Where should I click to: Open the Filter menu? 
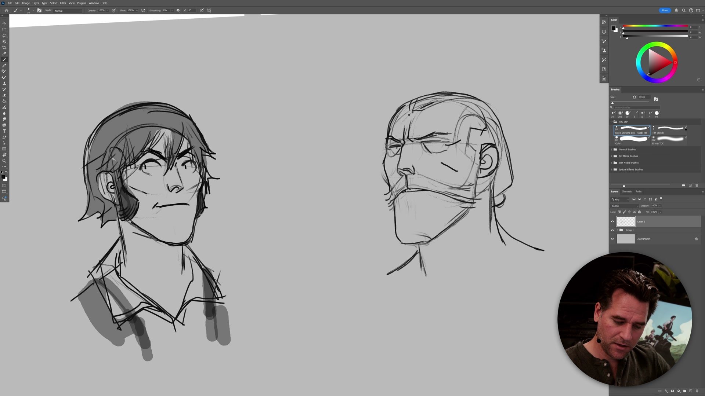63,3
